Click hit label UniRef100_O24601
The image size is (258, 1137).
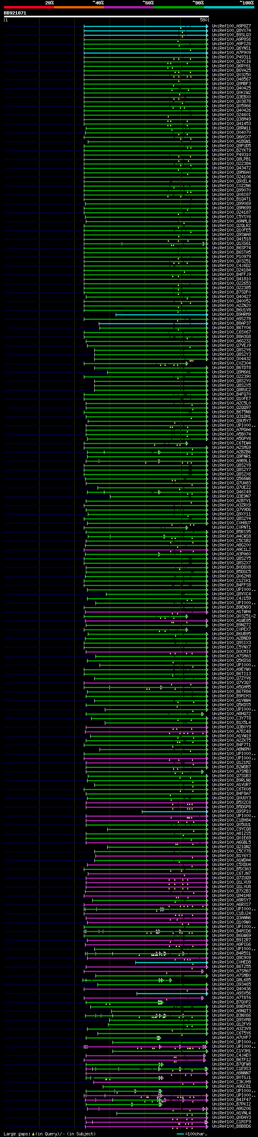[x=231, y=115]
